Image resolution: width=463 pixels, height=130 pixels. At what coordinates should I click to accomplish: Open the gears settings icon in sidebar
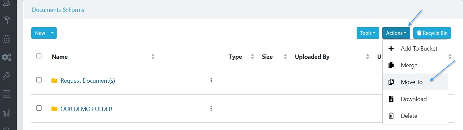(7, 57)
